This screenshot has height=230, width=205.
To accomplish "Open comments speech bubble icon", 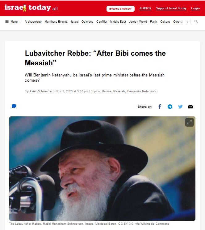I will click(x=14, y=106).
